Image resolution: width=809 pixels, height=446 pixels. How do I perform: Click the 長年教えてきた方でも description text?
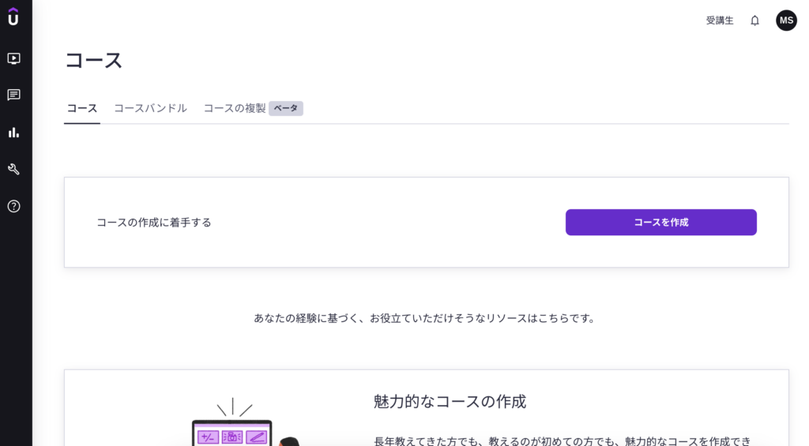(562, 440)
